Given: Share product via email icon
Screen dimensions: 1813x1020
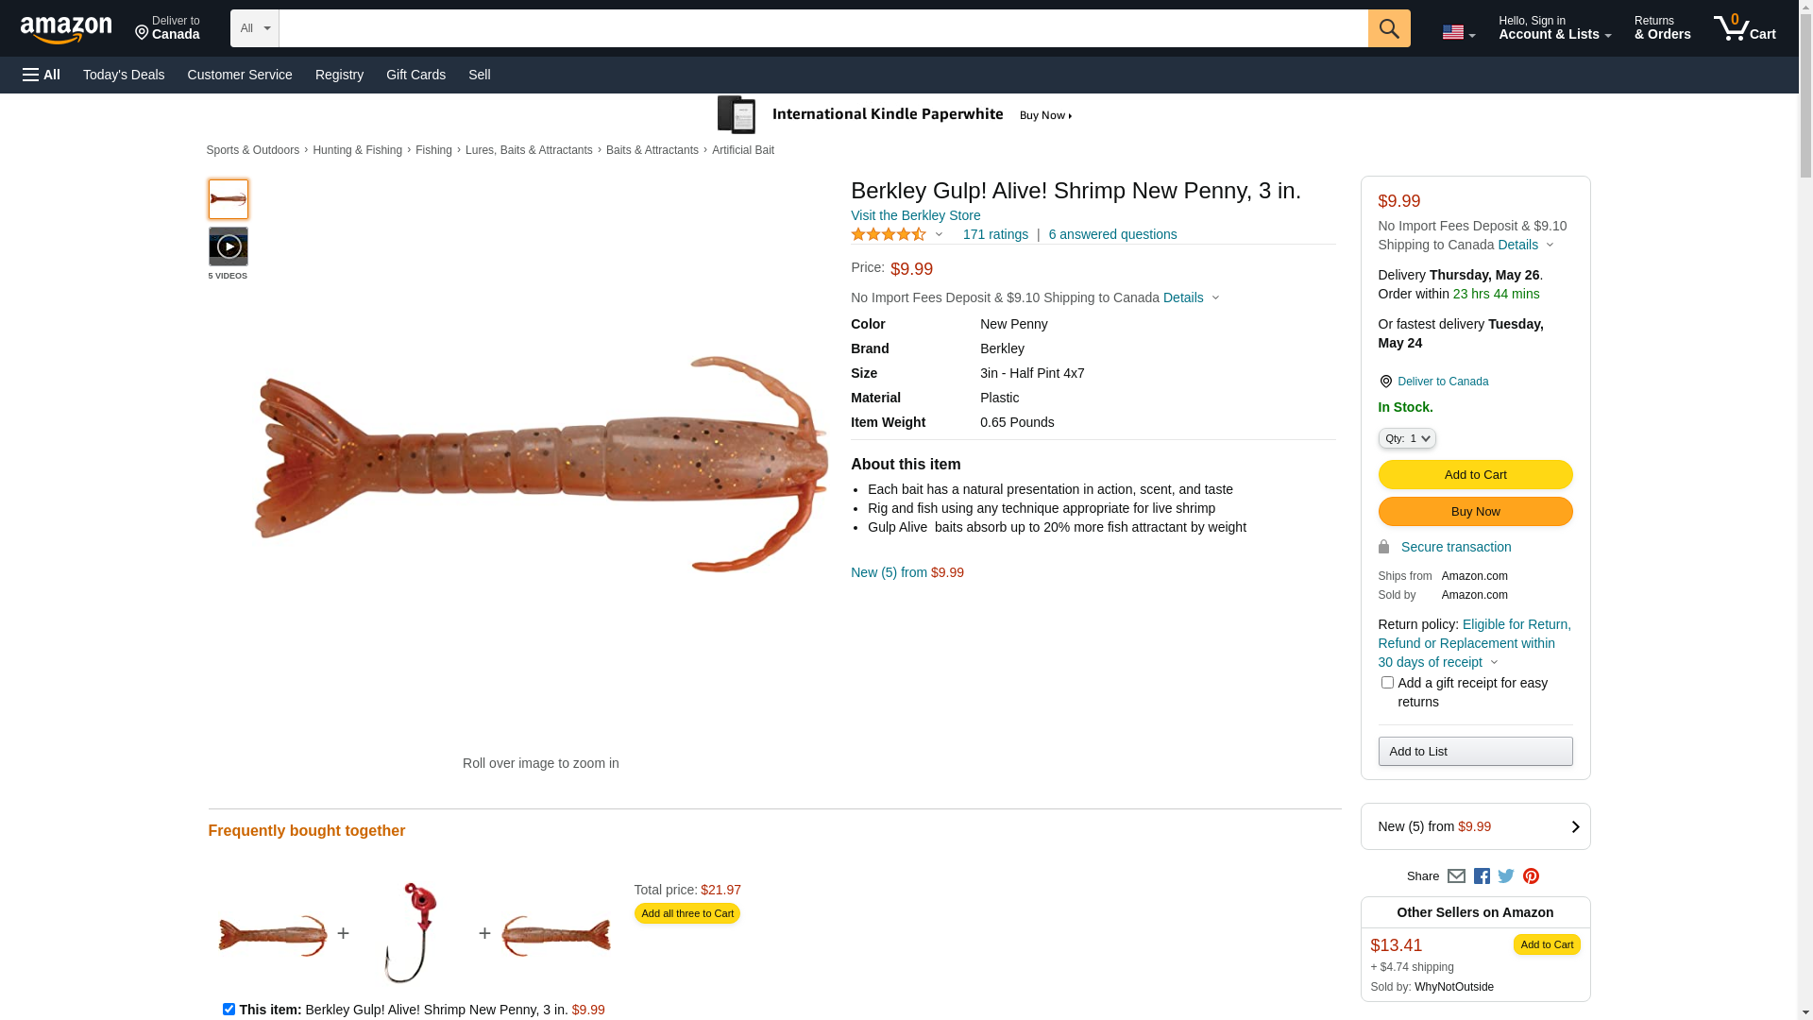Looking at the screenshot, I should point(1456,876).
